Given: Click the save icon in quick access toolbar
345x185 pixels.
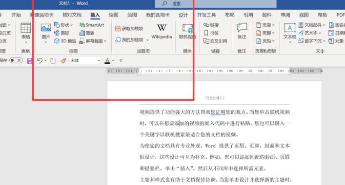Looking at the screenshot, I should (29, 61).
